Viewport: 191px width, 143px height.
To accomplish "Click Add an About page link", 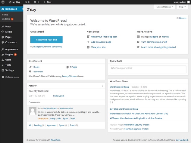I will pos(101,42).
